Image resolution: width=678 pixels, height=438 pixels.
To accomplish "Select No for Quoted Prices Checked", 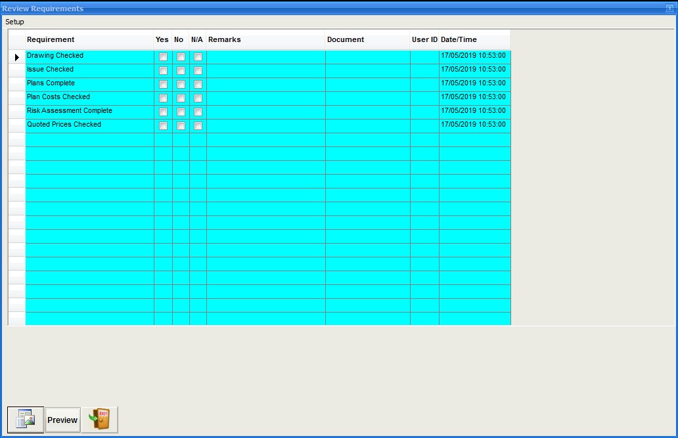I will (181, 126).
